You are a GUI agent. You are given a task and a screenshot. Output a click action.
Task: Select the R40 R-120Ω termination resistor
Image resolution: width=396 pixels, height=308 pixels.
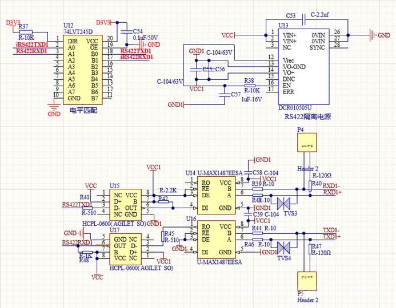click(310, 186)
